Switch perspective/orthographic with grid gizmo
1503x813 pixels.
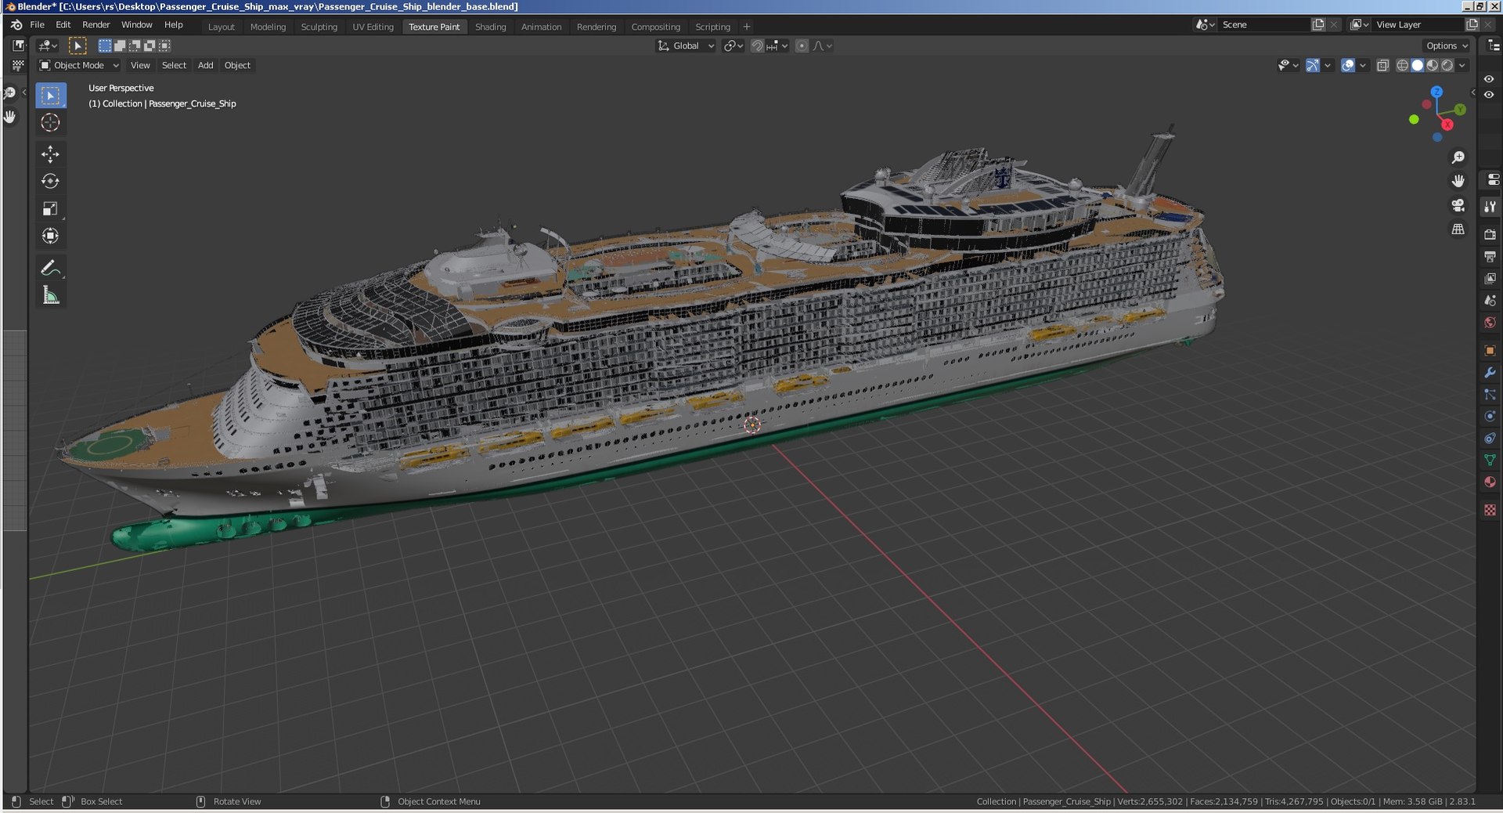[1458, 229]
